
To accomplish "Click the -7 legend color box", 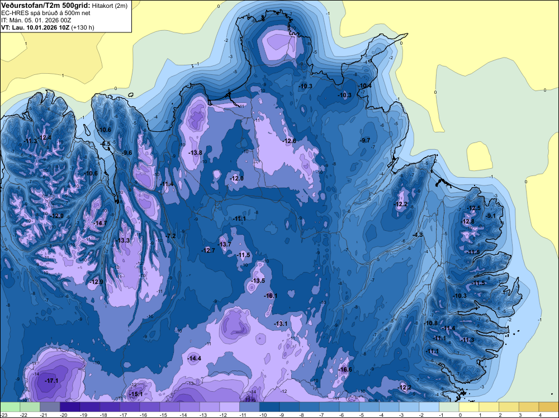I will 329,406.
